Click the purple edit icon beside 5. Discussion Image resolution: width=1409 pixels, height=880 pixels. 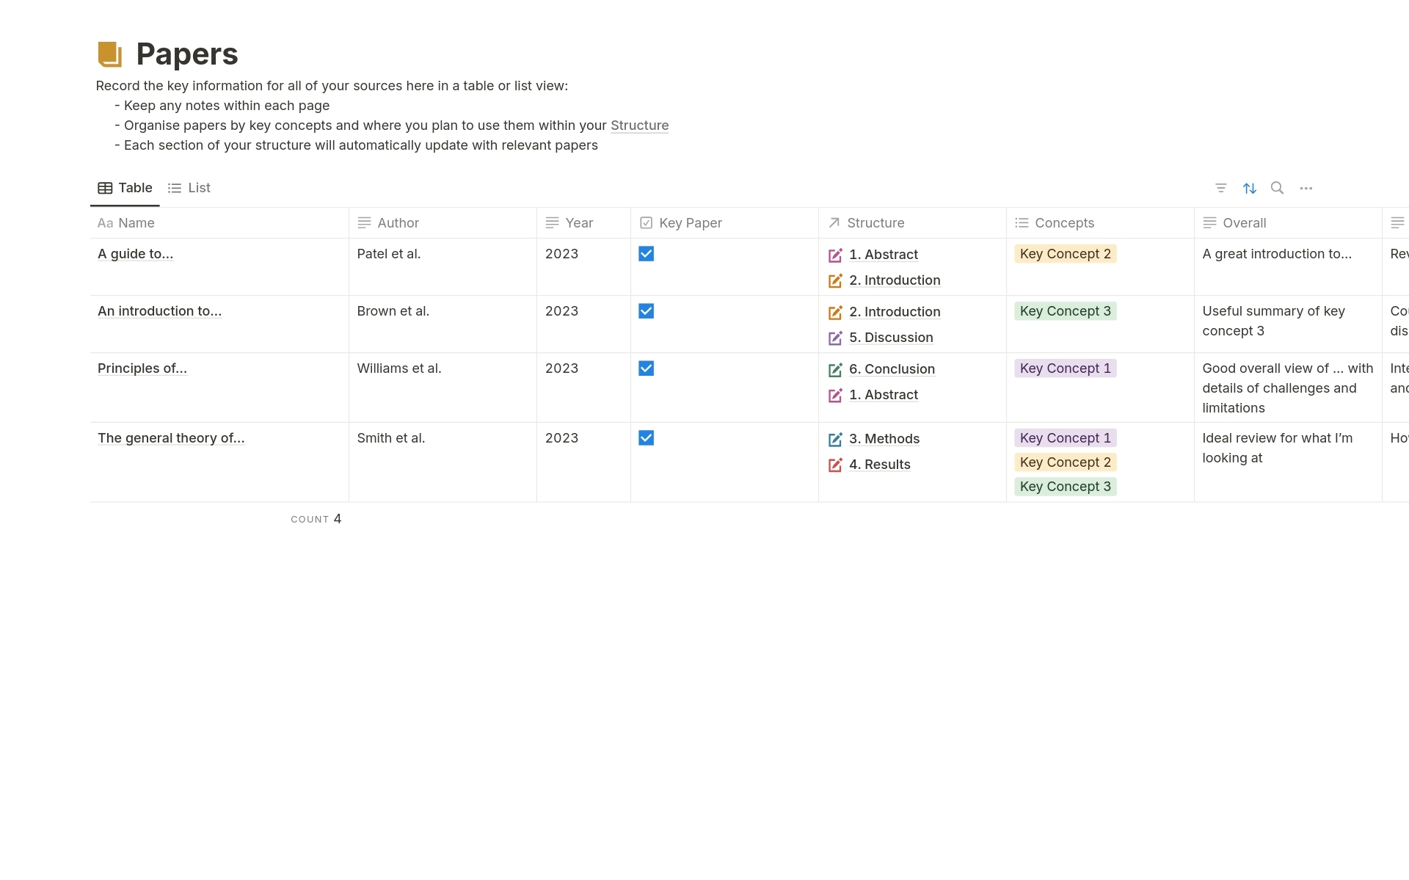tap(835, 338)
